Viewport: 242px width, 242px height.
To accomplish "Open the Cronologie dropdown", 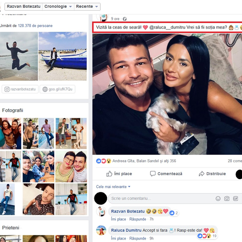I will pyautogui.click(x=58, y=6).
